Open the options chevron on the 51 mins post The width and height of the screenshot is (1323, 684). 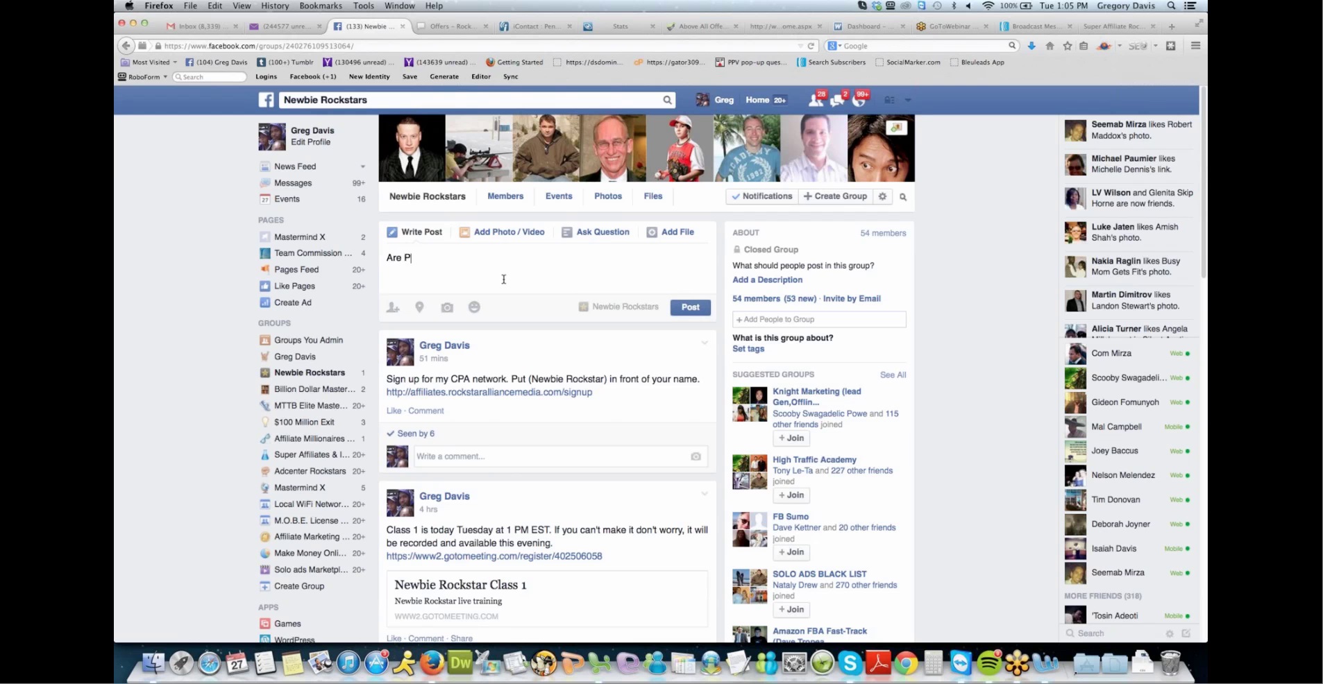point(704,343)
